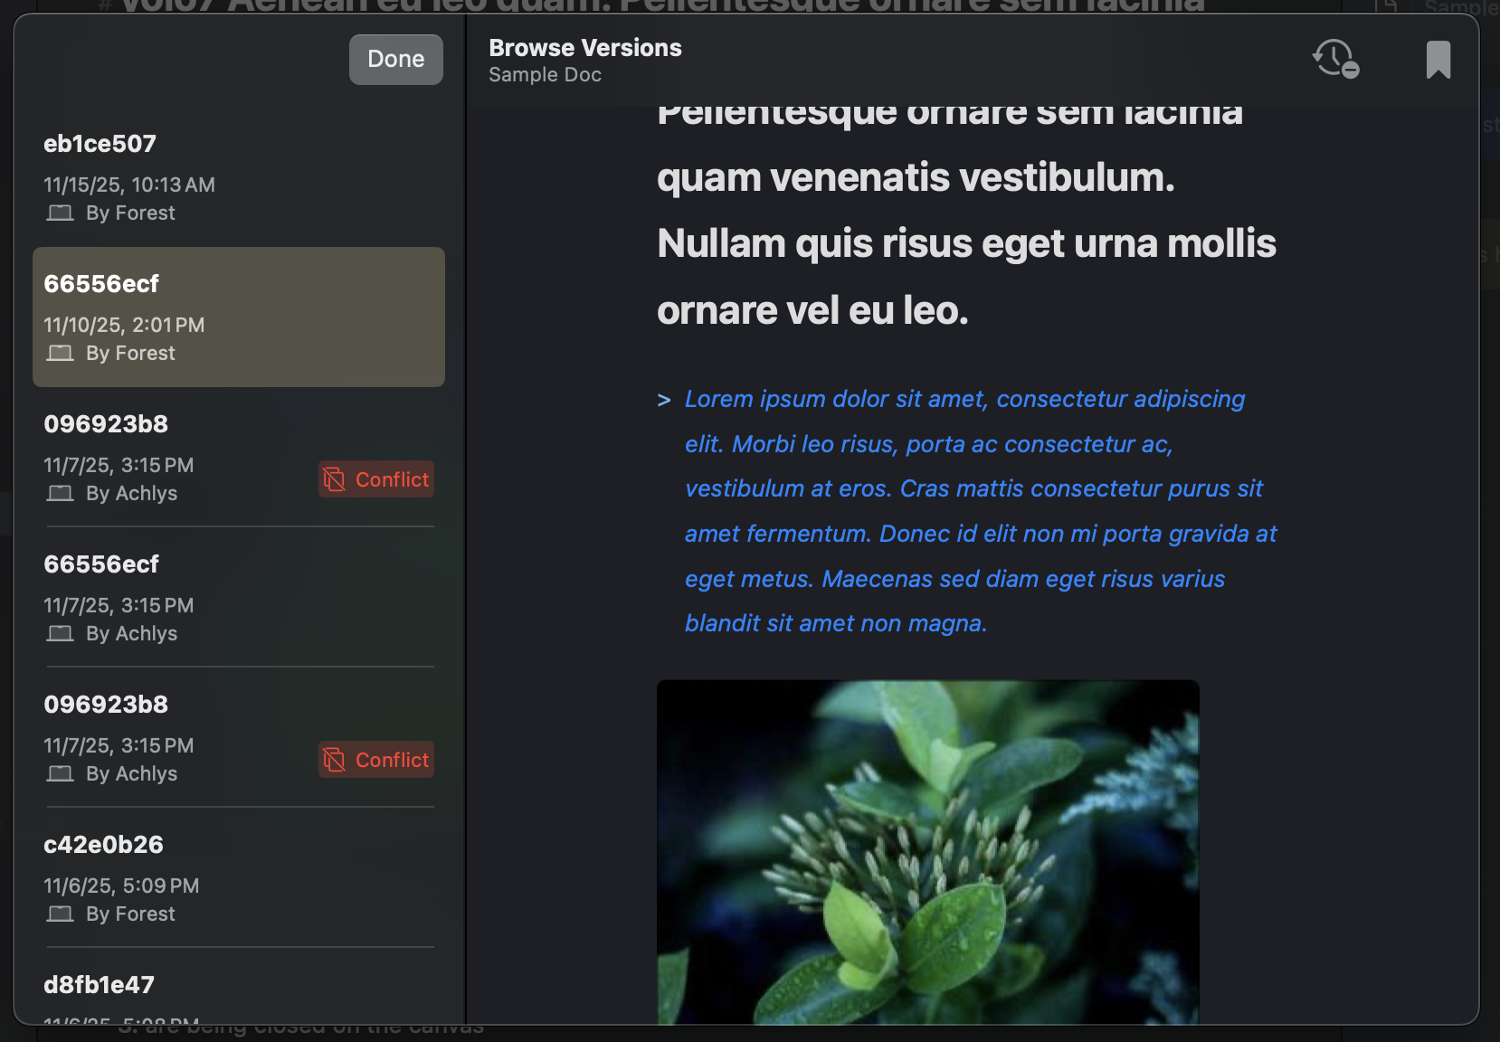Click the Browse Versions title
Viewport: 1500px width, 1042px height.
pos(584,47)
